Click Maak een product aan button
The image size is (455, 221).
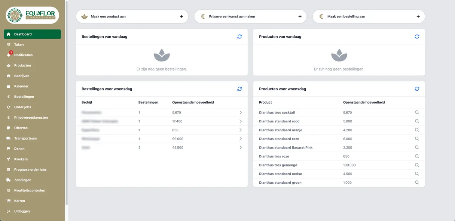(x=132, y=16)
